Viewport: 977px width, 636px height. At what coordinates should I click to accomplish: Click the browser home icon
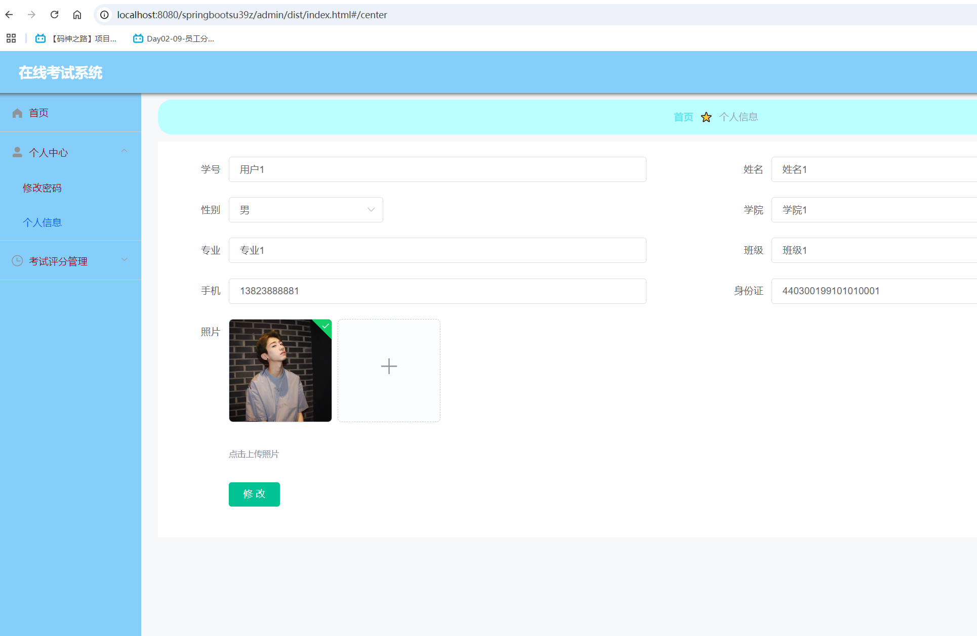[77, 15]
